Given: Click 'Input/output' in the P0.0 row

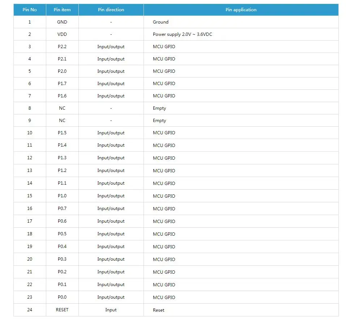Looking at the screenshot, I should click(x=111, y=297).
